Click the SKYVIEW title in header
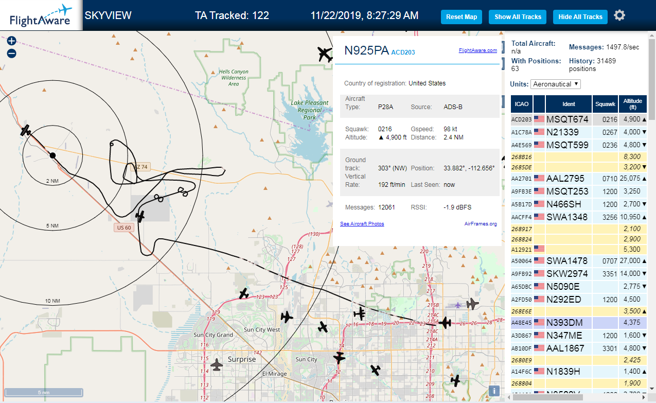Image resolution: width=656 pixels, height=403 pixels. click(108, 15)
